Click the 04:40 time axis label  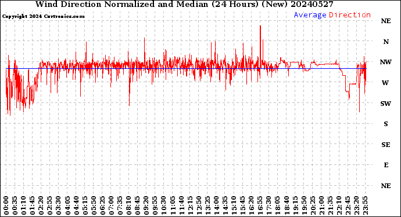(x=76, y=205)
